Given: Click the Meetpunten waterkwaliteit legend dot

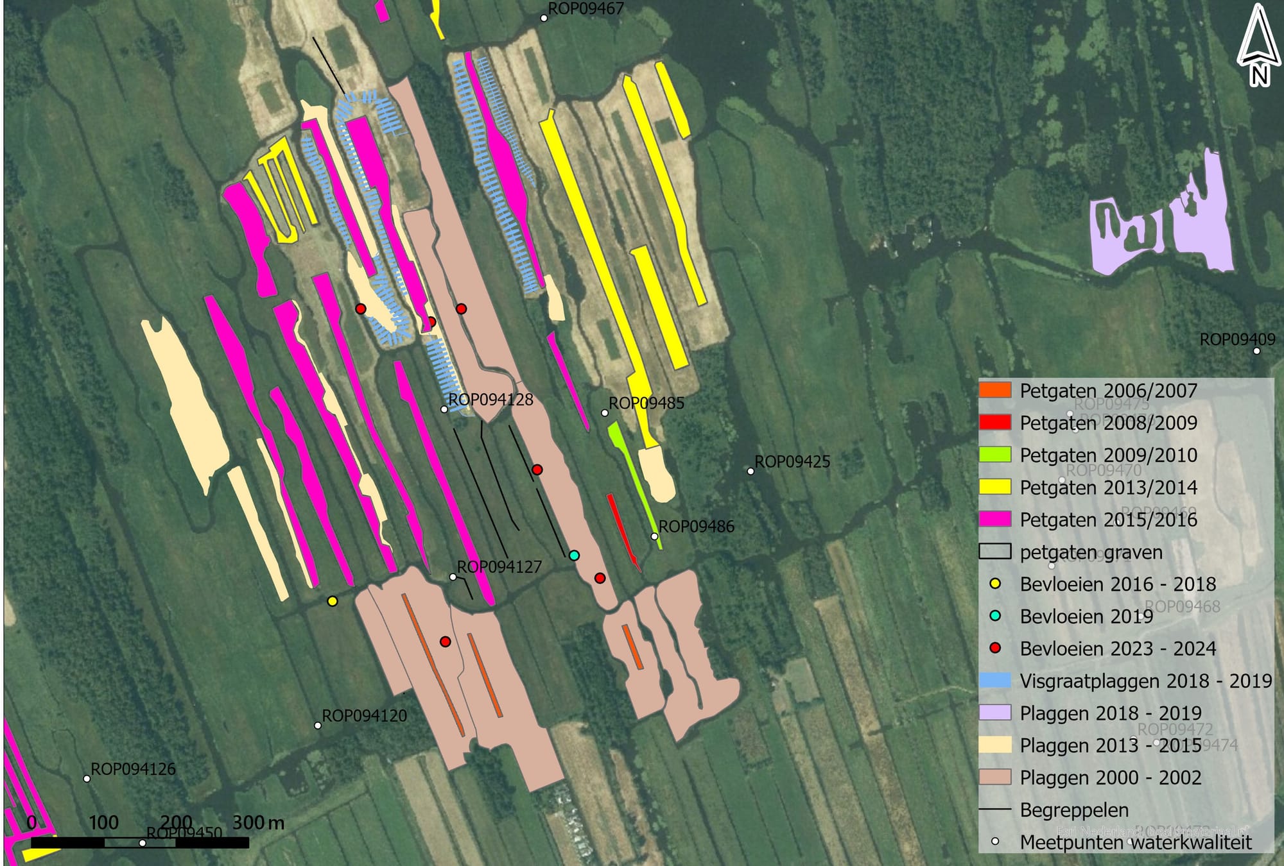Looking at the screenshot, I should pyautogui.click(x=995, y=841).
